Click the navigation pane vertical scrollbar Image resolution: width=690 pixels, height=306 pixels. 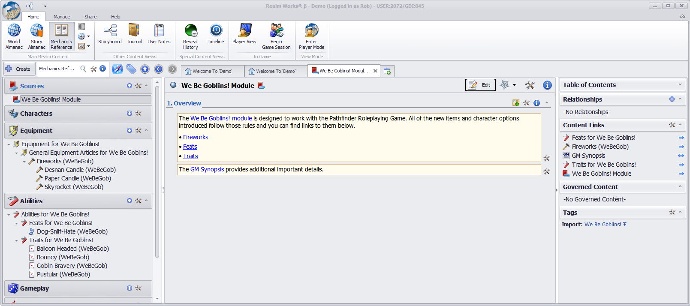pos(157,171)
